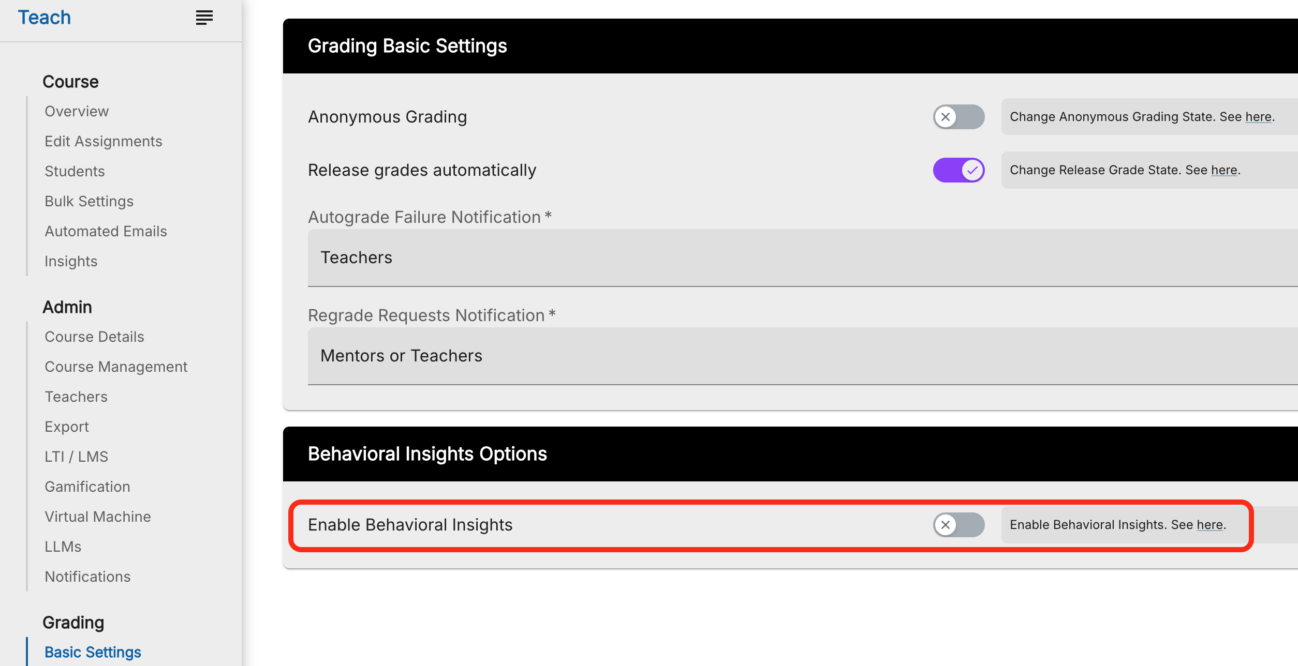Open Automated Emails page

coord(106,231)
